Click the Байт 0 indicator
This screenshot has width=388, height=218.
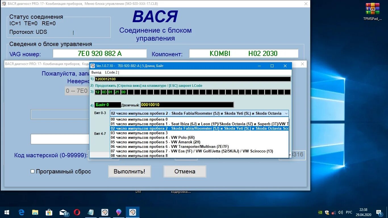pyautogui.click(x=108, y=105)
